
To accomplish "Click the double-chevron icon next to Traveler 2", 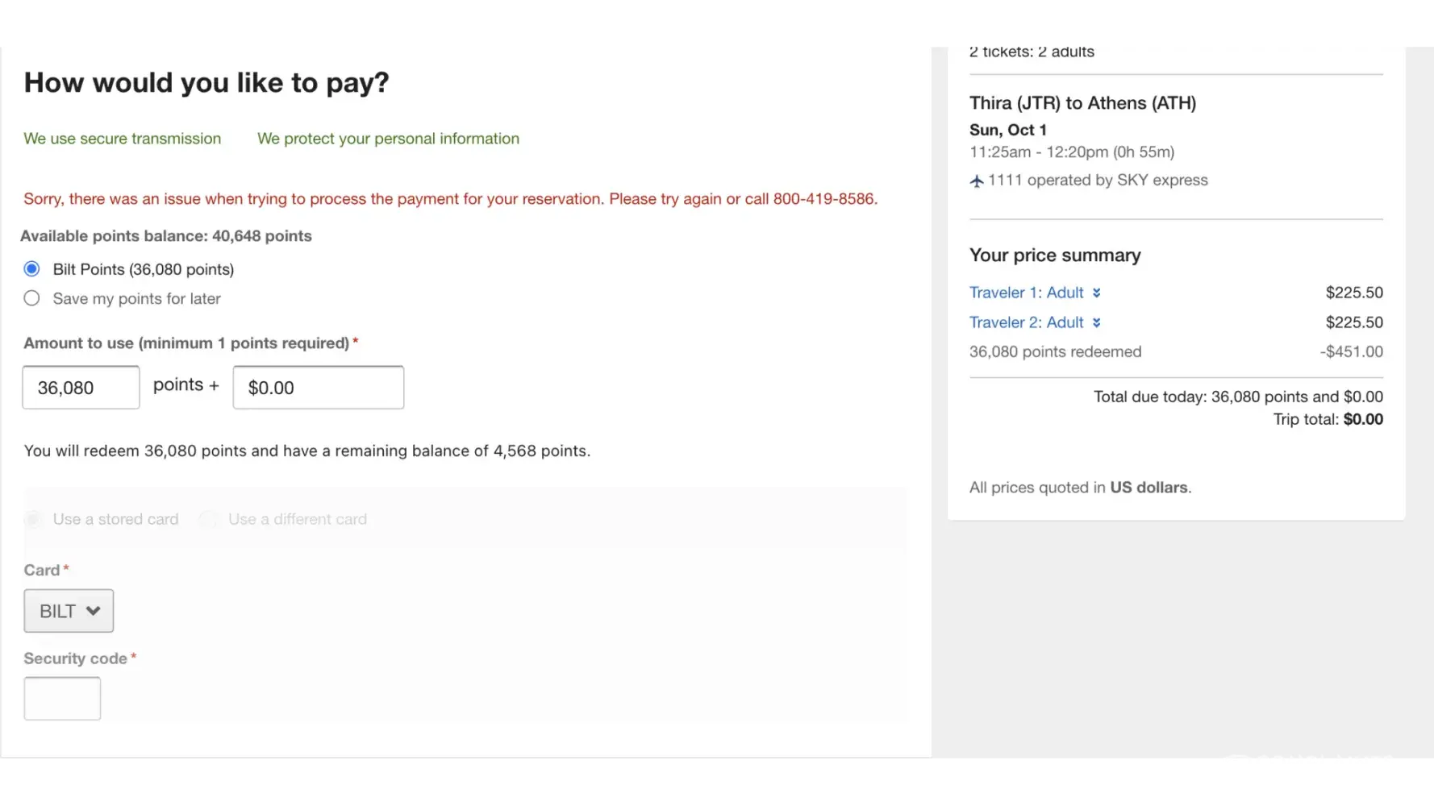I will click(x=1096, y=322).
